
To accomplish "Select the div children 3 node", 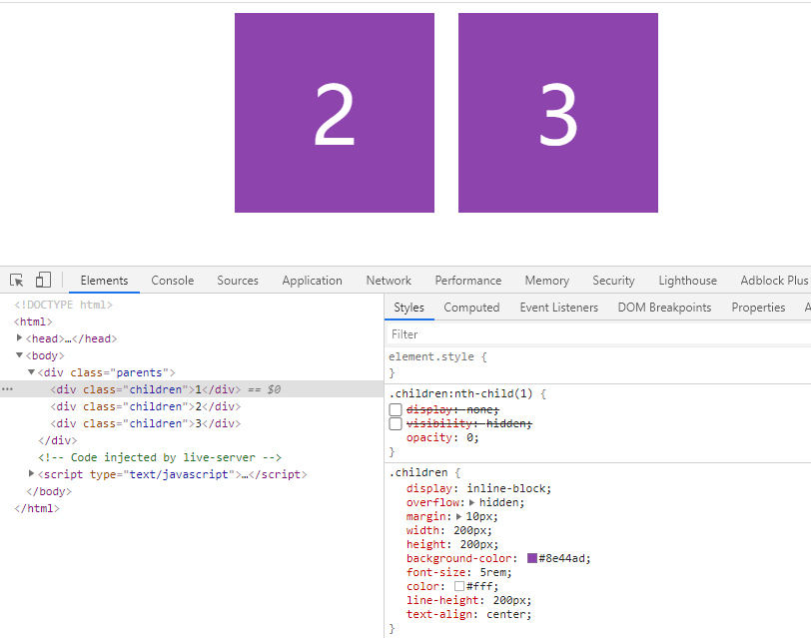I will [146, 423].
